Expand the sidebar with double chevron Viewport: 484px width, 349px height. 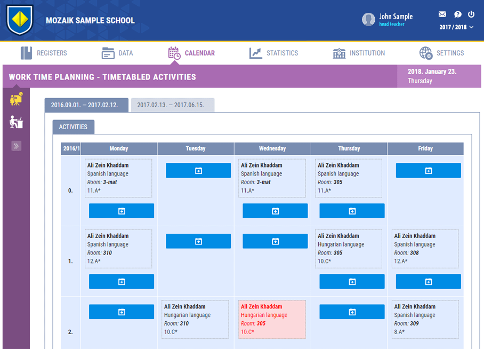[16, 146]
